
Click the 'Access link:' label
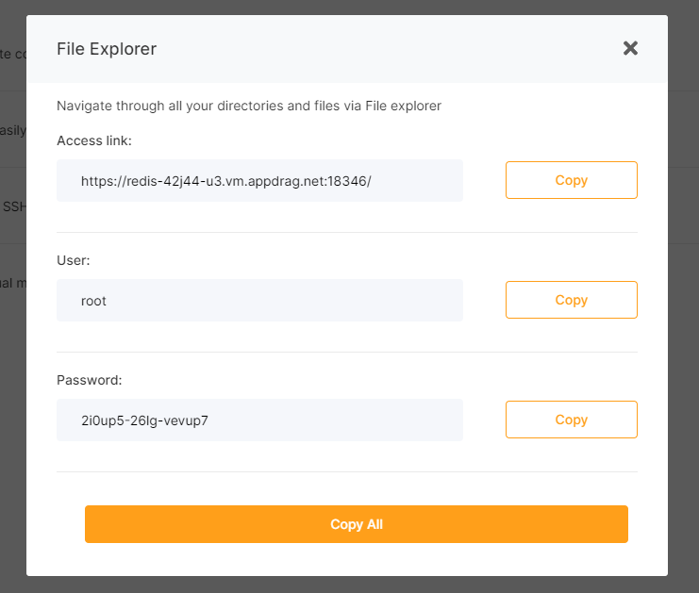[94, 140]
